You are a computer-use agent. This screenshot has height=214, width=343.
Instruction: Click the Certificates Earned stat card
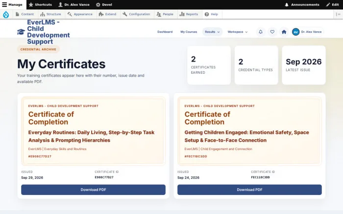click(209, 65)
